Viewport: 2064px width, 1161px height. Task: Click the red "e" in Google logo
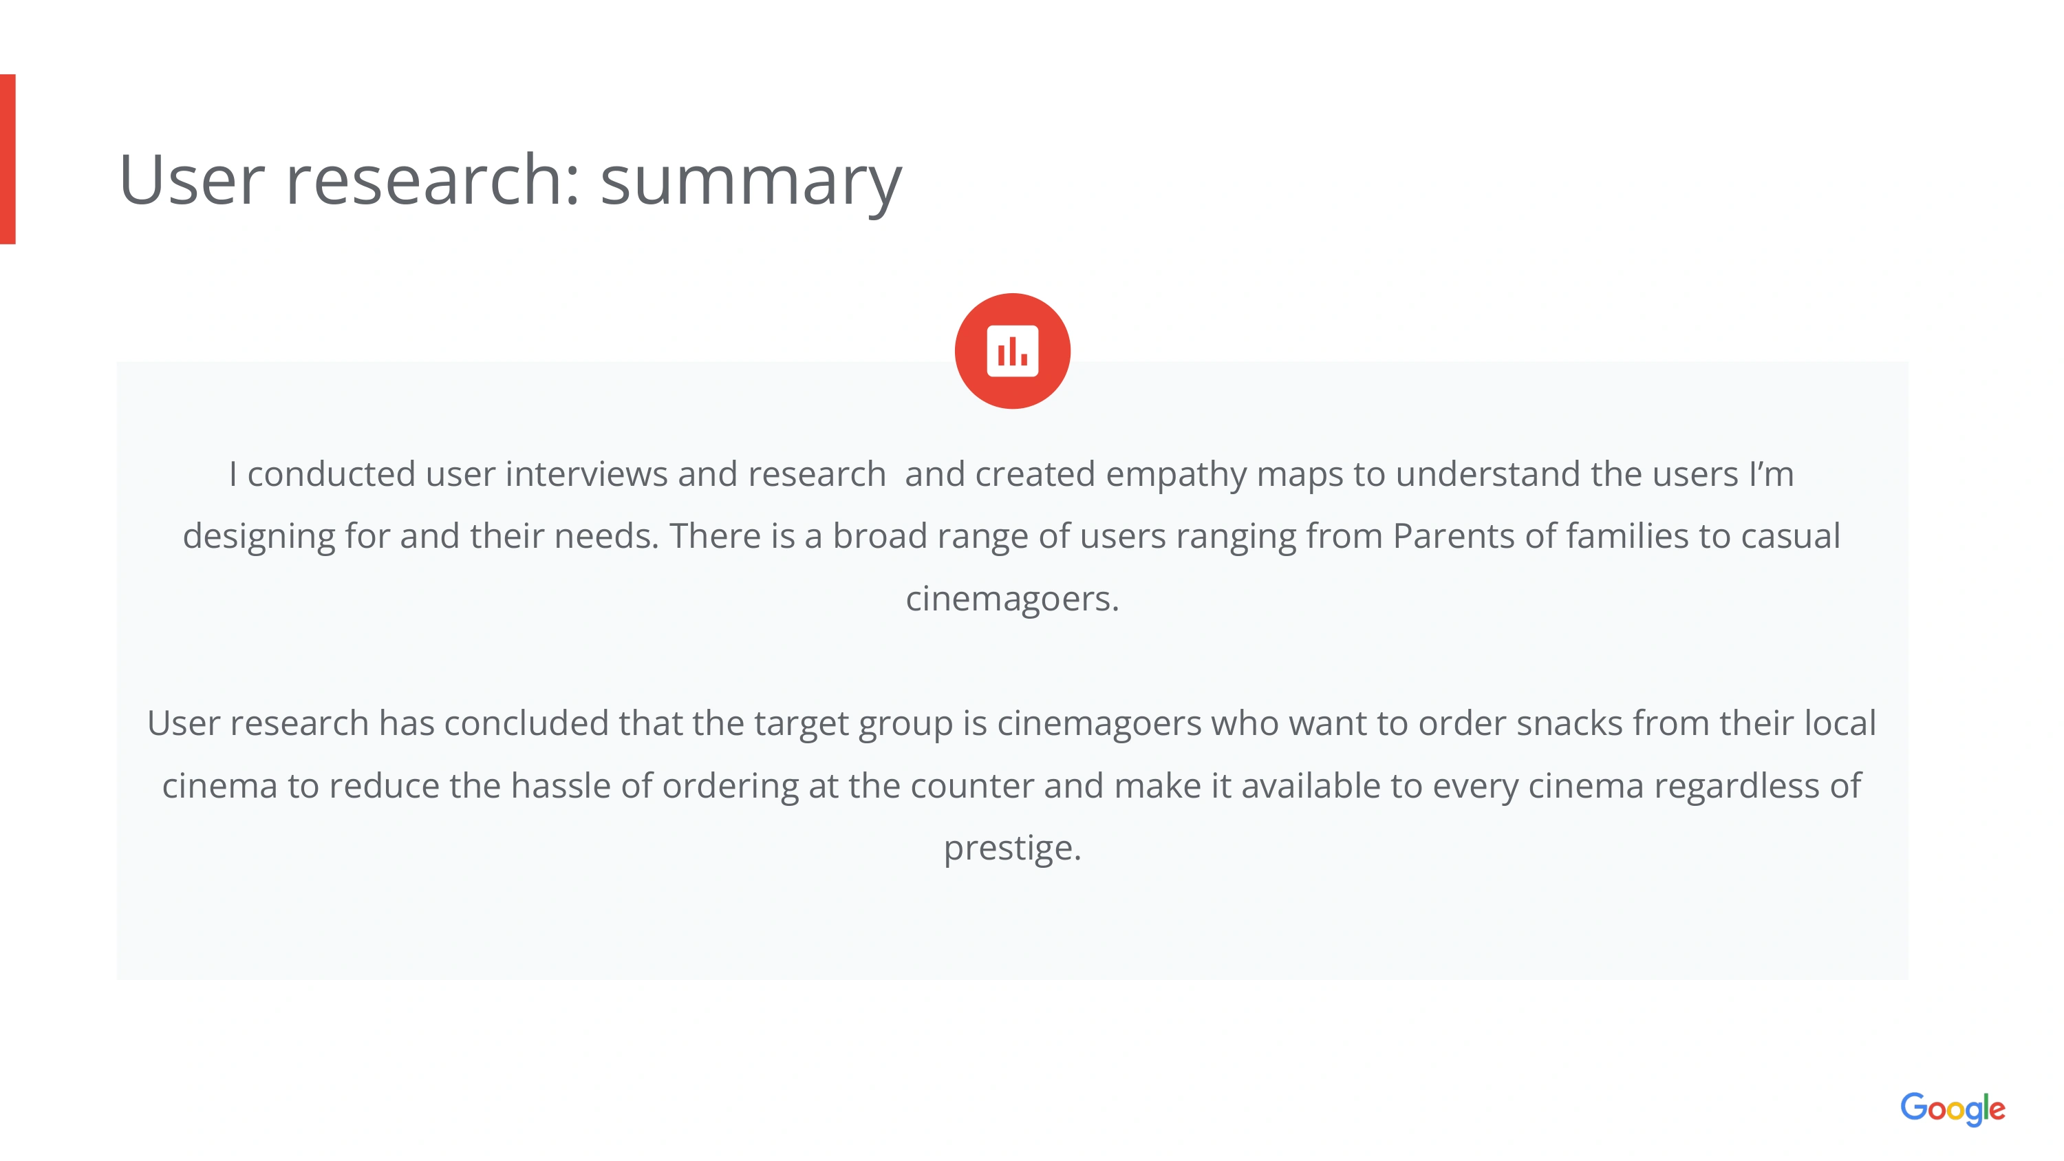tap(1997, 1111)
